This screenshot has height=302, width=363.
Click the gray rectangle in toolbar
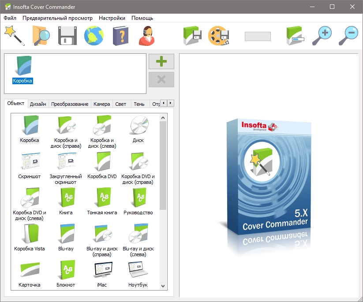tap(258, 36)
